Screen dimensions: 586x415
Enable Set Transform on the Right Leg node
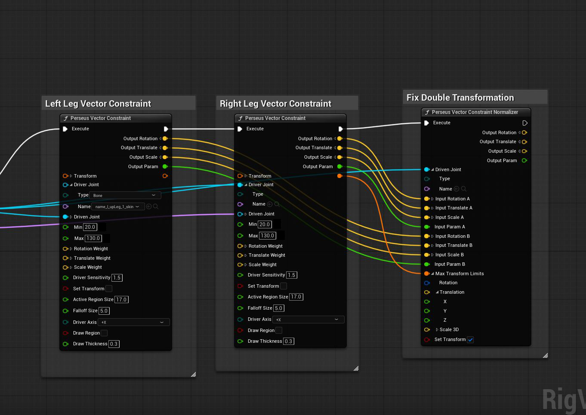point(284,286)
